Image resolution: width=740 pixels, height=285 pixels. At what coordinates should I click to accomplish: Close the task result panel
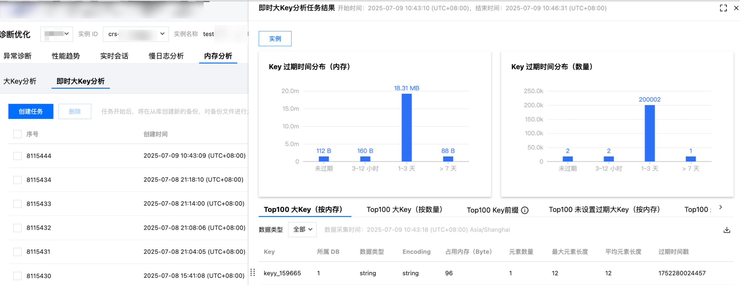[x=736, y=8]
